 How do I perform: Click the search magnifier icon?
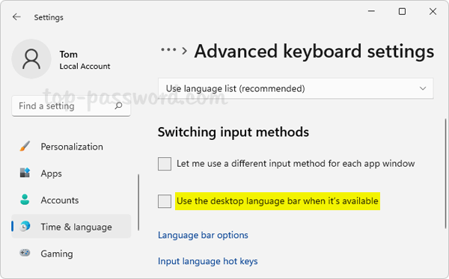(x=118, y=106)
